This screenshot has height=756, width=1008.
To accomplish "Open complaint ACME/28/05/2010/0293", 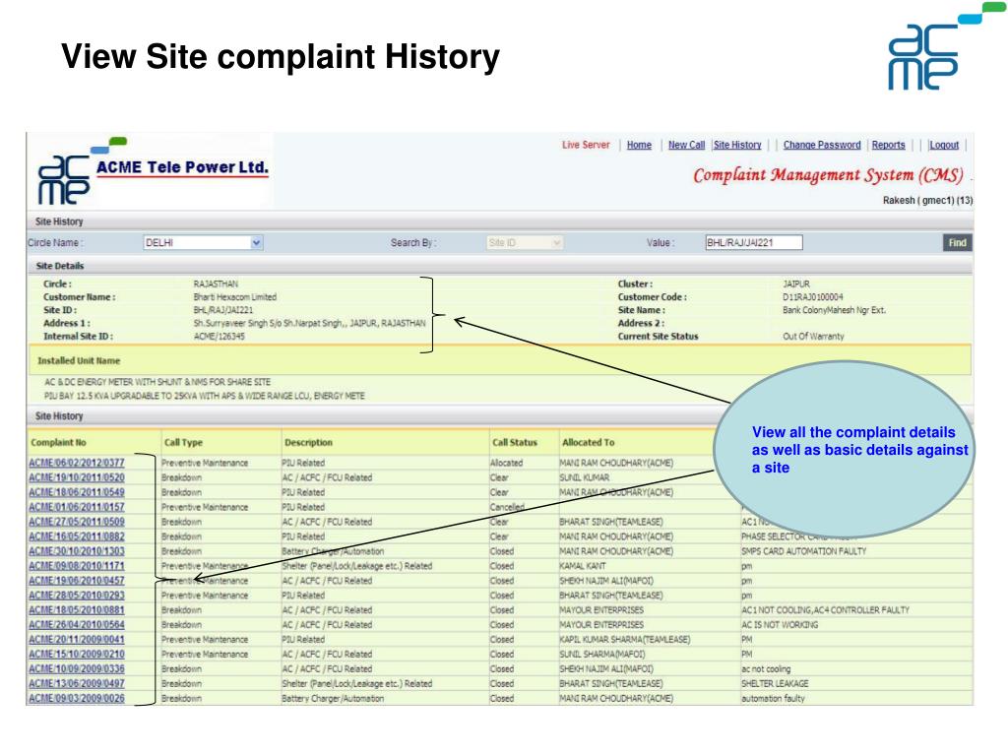I will pos(77,596).
